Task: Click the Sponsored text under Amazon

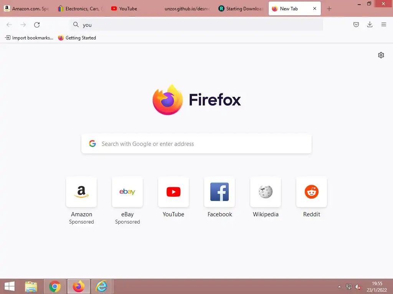Action: pyautogui.click(x=81, y=222)
